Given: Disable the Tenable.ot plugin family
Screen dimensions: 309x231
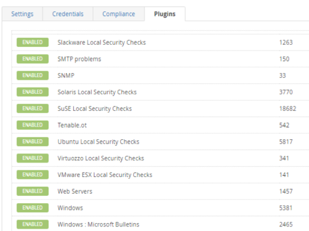Looking at the screenshot, I should [32, 125].
